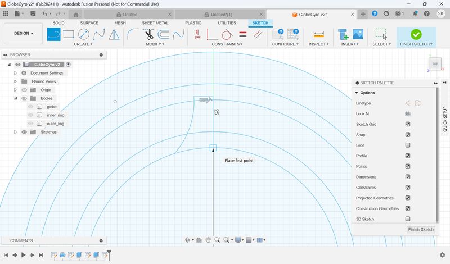Click the Insert Canvas image icon

coord(358,34)
